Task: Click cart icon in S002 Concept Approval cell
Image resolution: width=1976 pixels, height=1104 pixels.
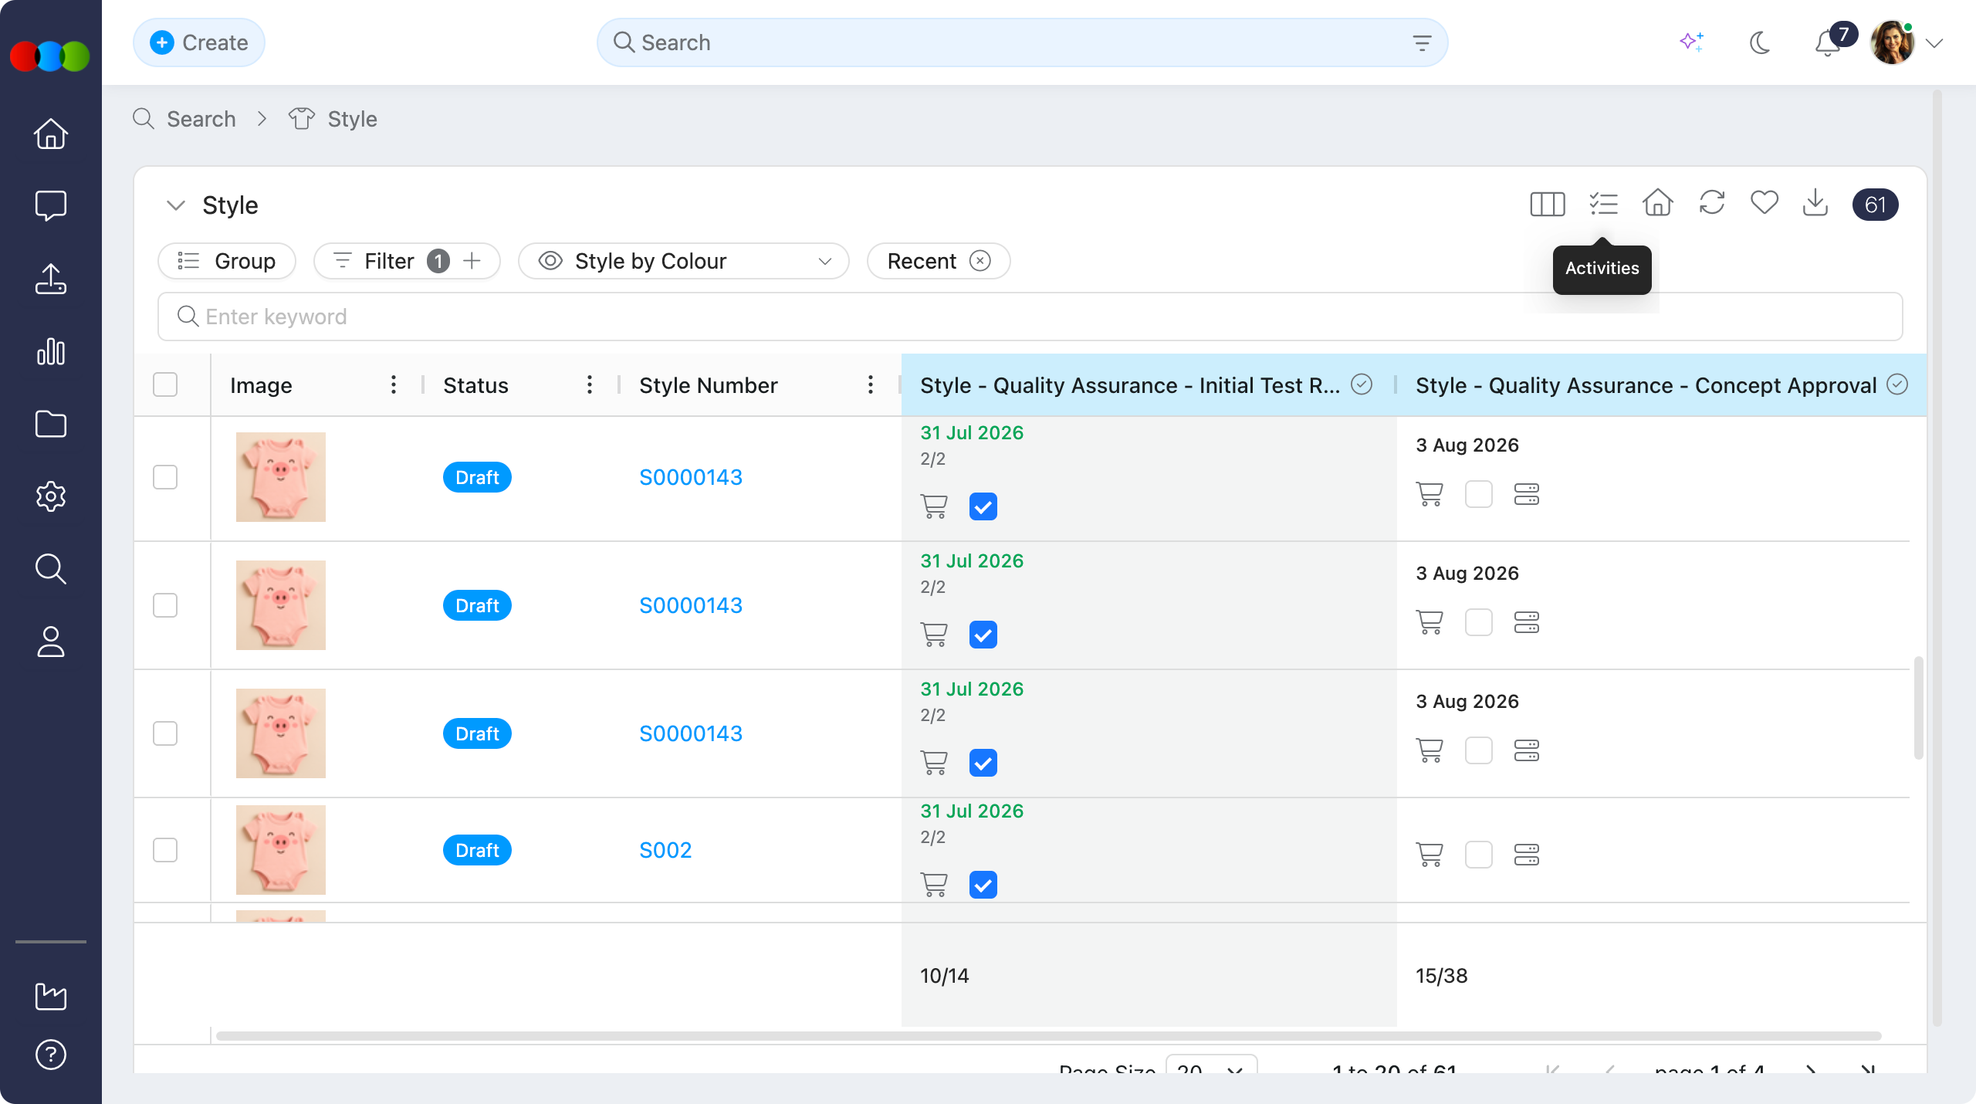Action: pos(1430,855)
